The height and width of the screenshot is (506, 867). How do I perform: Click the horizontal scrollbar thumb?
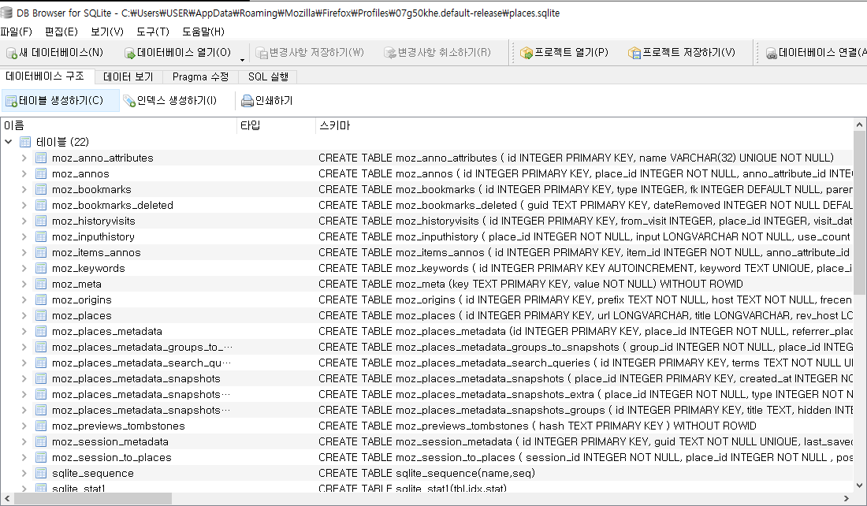click(93, 499)
